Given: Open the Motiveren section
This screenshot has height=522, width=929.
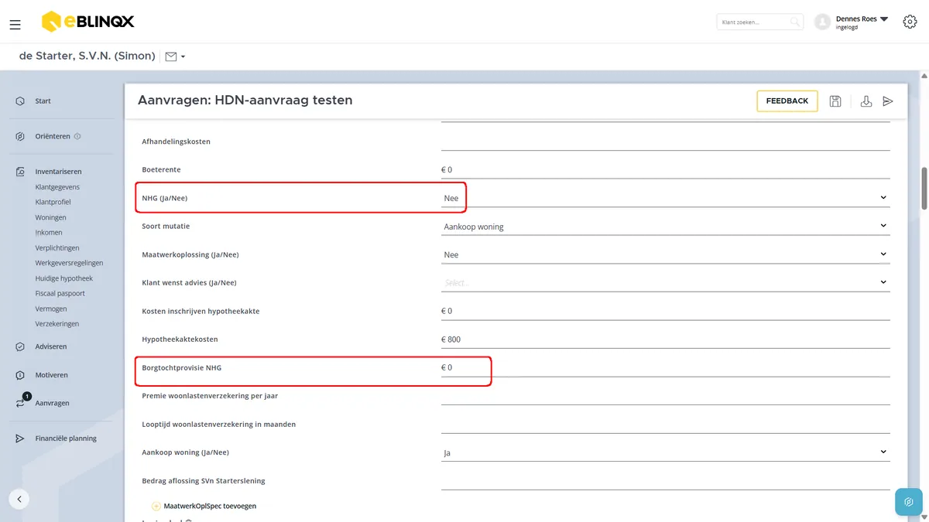Looking at the screenshot, I should [x=51, y=375].
